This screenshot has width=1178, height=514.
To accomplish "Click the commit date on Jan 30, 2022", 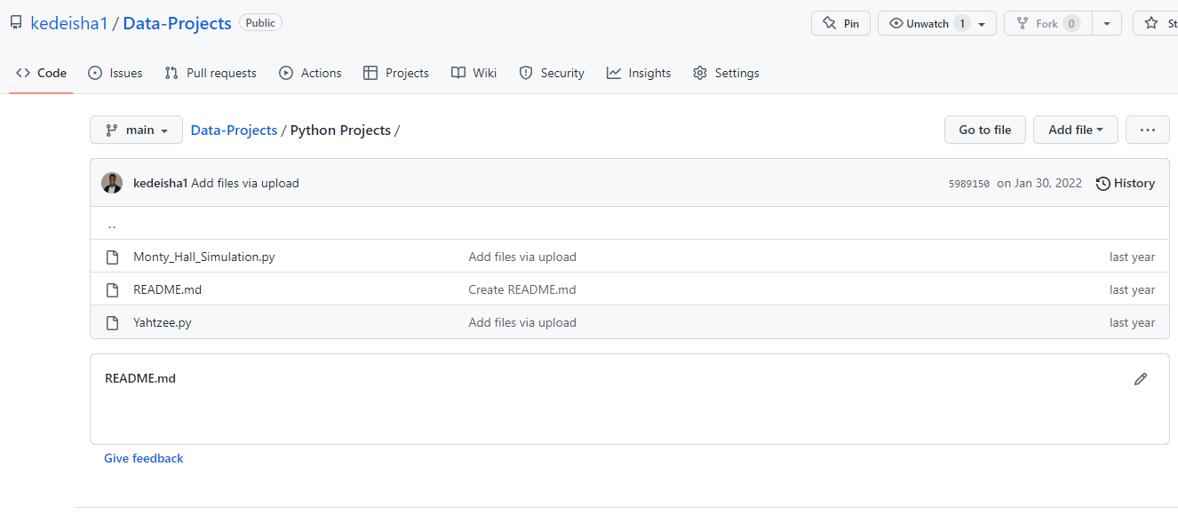I will [x=1039, y=183].
